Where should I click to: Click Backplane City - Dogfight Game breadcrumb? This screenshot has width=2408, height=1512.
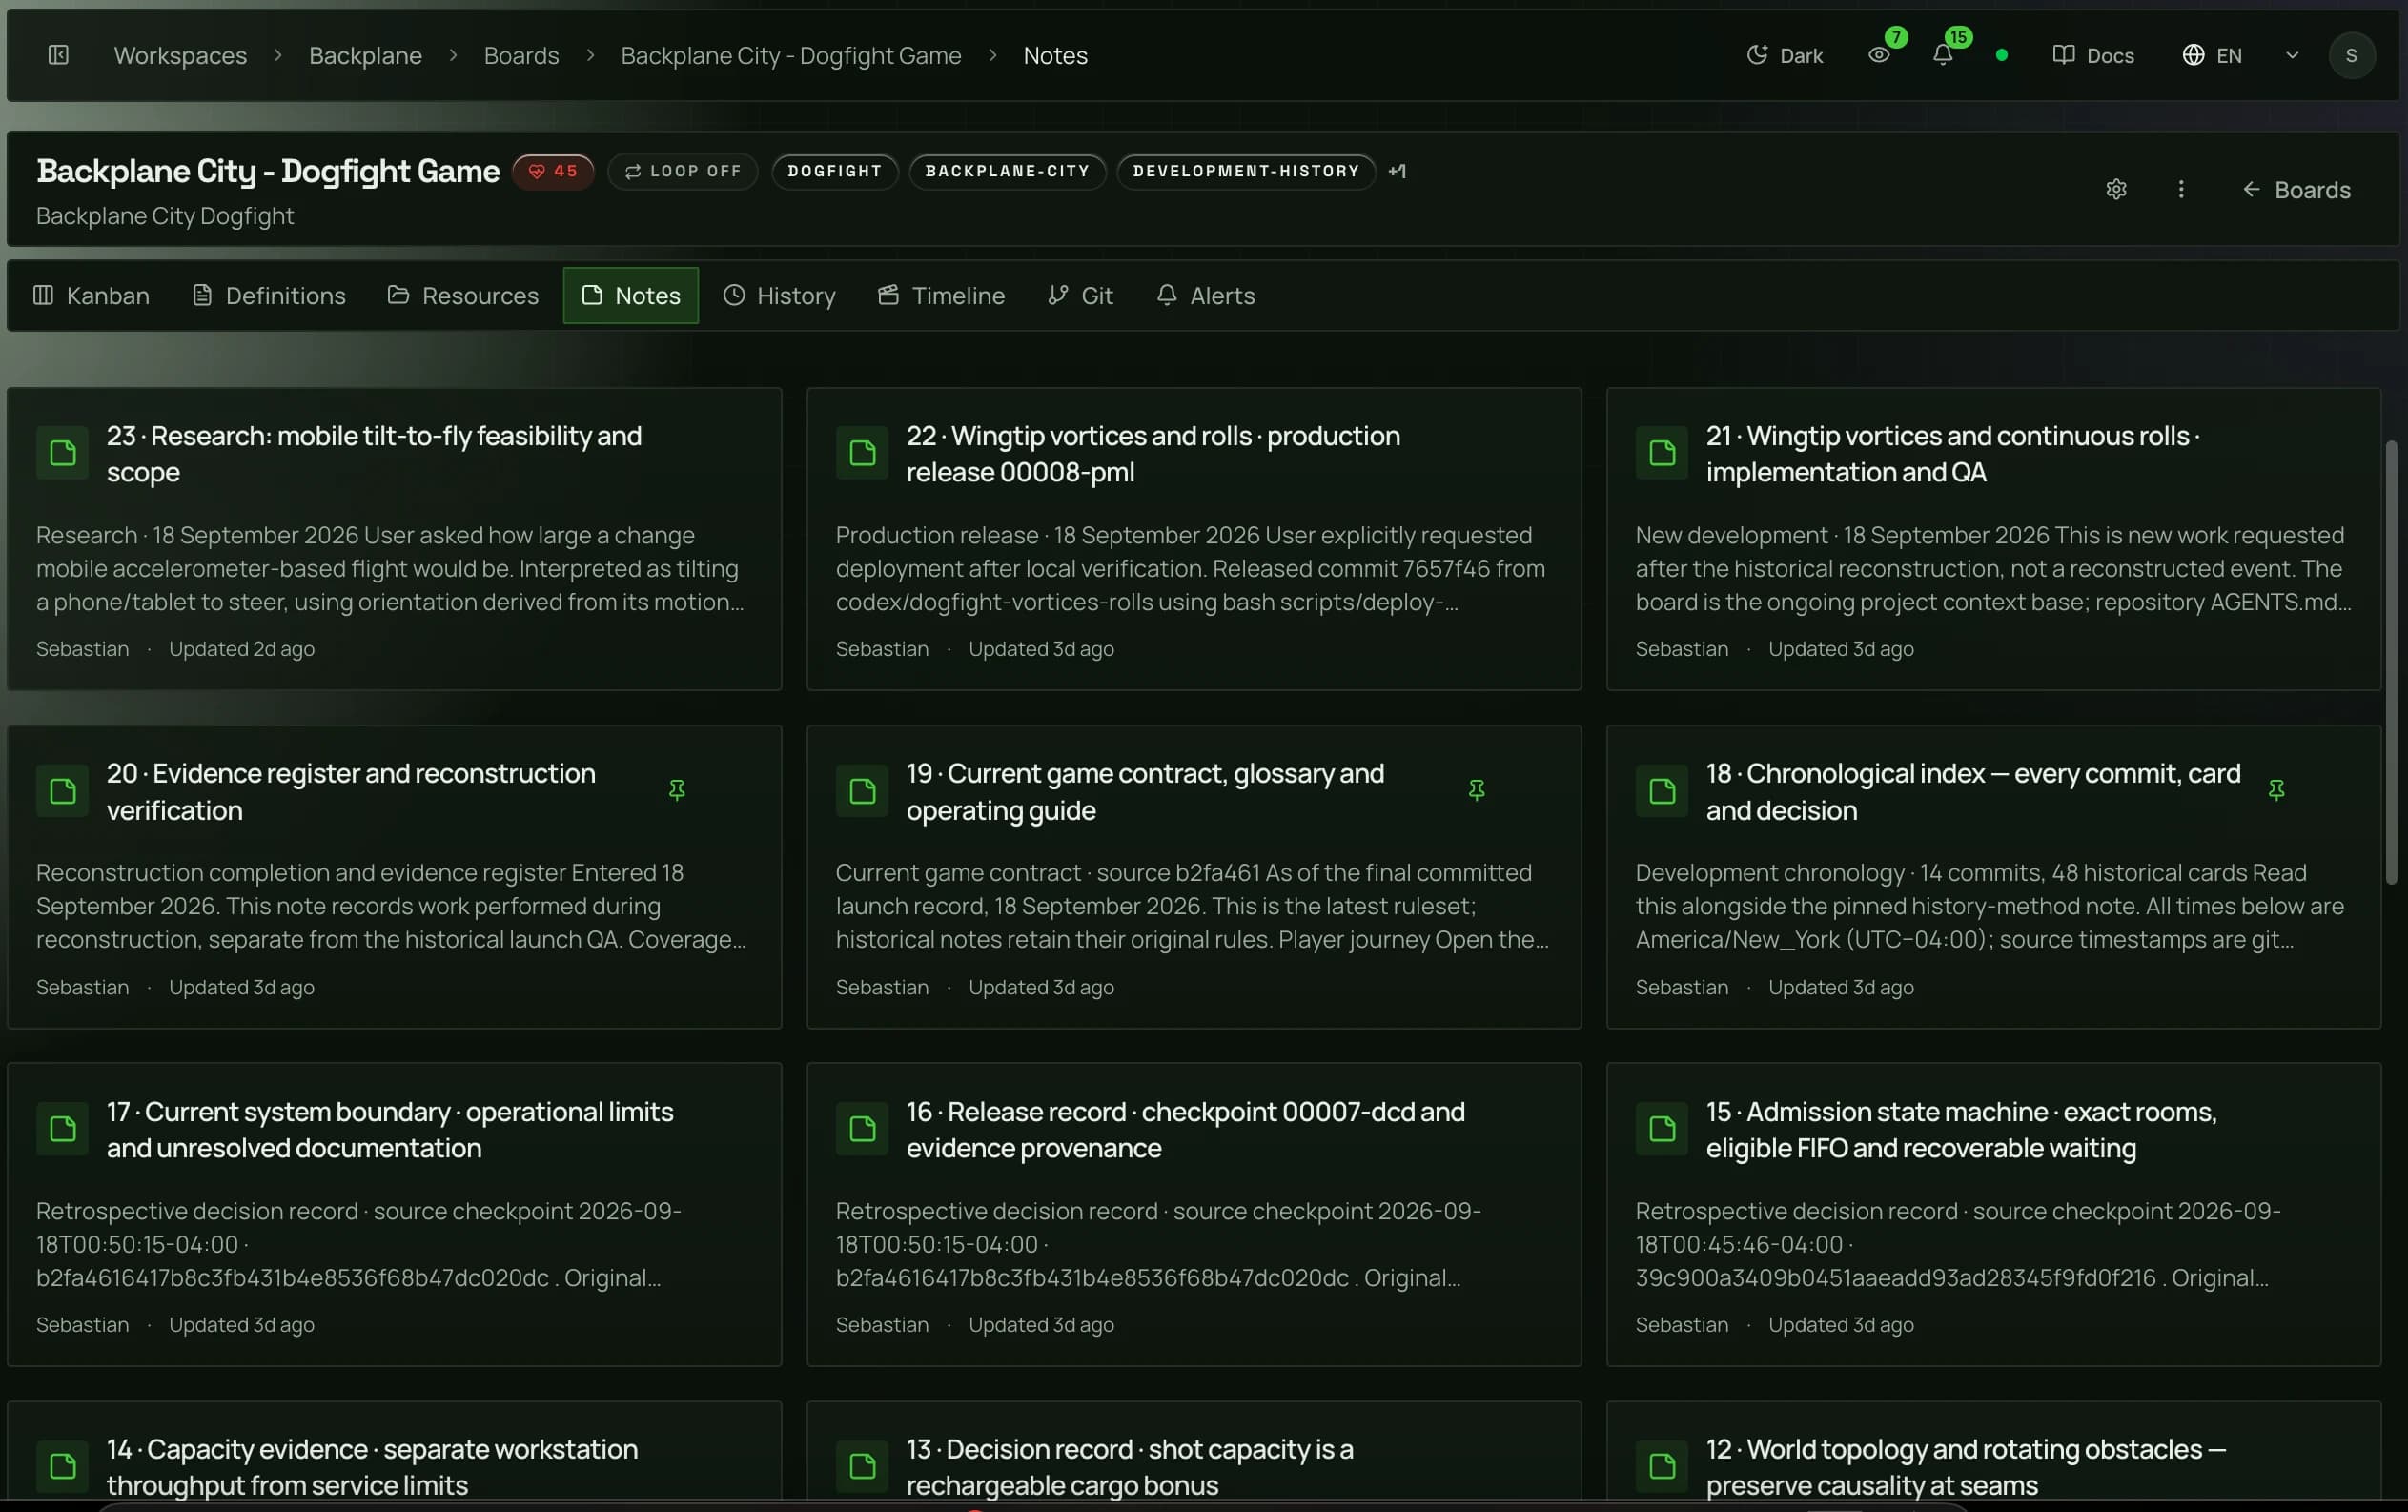(791, 55)
